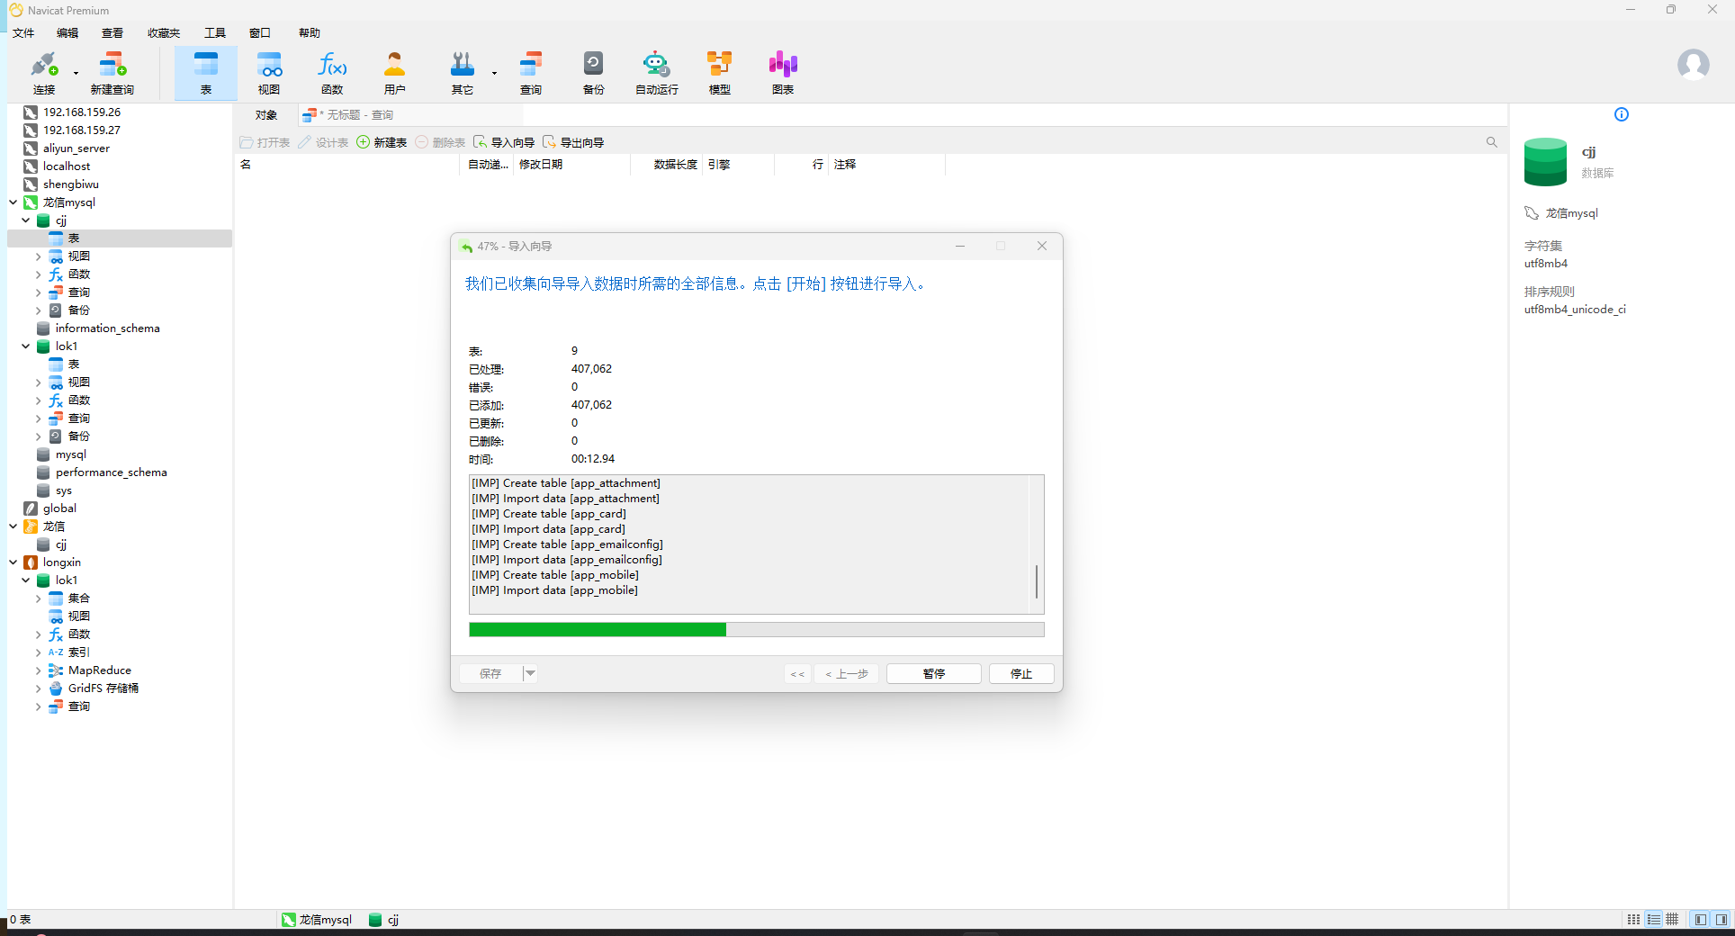The image size is (1735, 936).
Task: Click the Open Table (打开表) toolbar item
Action: click(265, 142)
